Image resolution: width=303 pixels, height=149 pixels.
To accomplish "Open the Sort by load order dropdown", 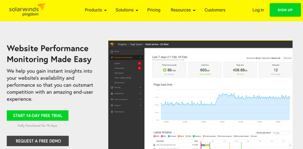I will pyautogui.click(x=264, y=133).
